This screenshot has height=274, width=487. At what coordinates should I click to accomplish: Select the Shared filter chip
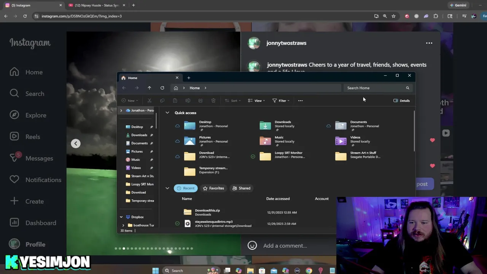click(241, 188)
